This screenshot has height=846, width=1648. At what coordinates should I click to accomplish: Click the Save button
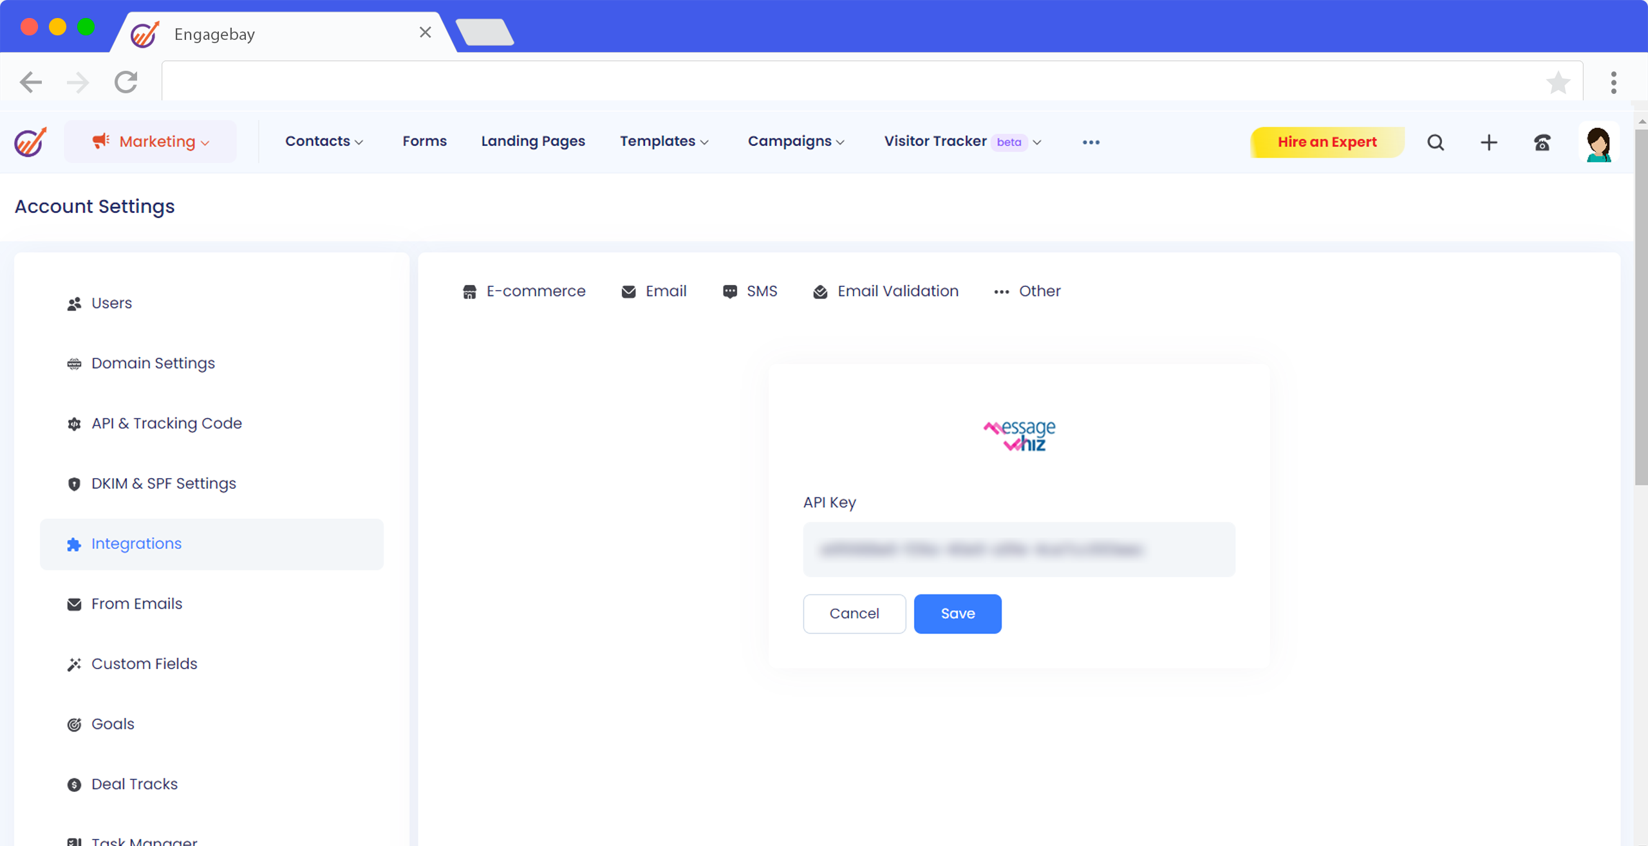(x=957, y=614)
